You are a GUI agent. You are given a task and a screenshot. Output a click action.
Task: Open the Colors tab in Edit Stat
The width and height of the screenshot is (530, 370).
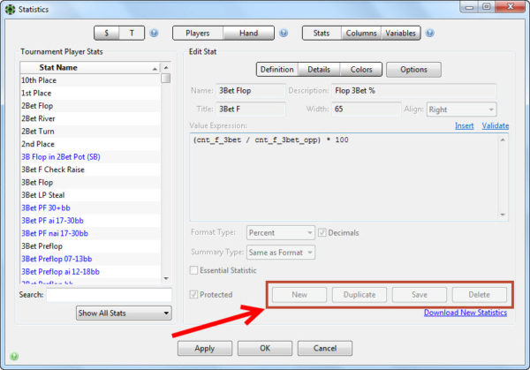(x=361, y=69)
